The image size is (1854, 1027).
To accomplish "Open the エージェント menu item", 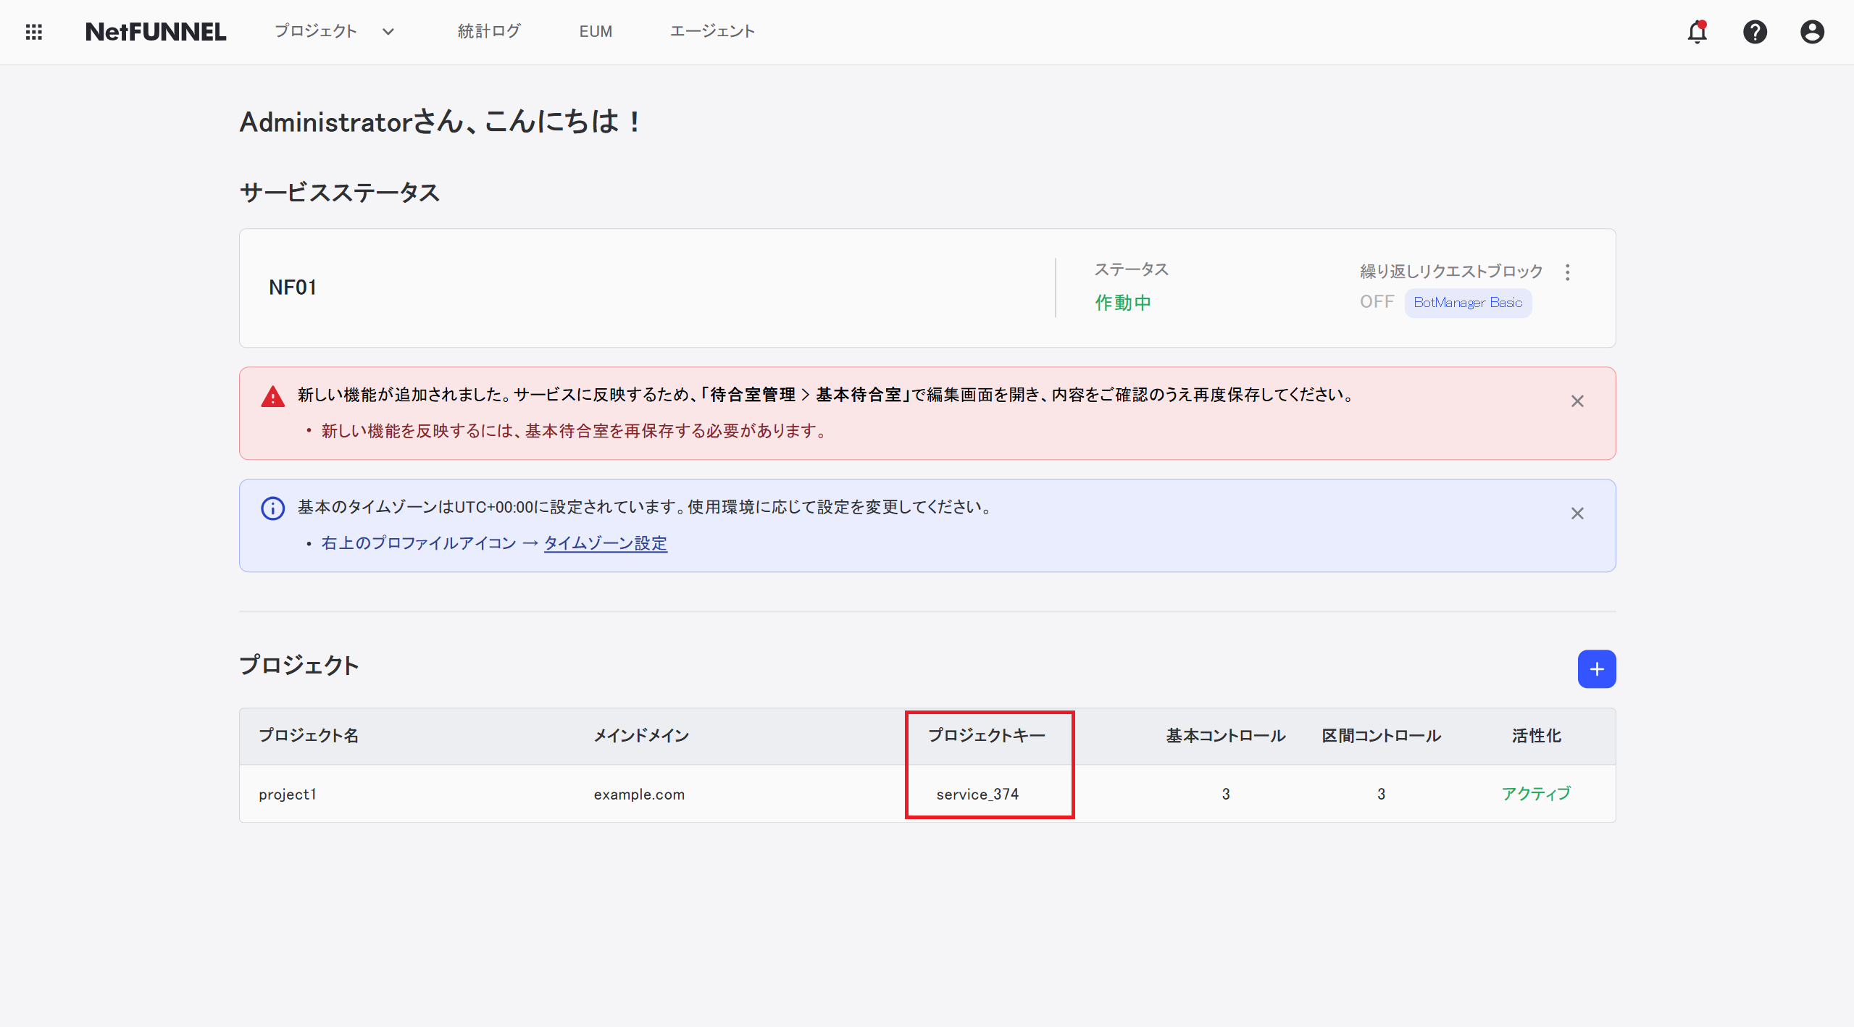I will [x=711, y=31].
